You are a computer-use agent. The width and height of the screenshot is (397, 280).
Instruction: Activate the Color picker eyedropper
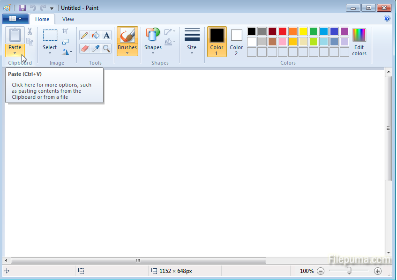[96, 48]
